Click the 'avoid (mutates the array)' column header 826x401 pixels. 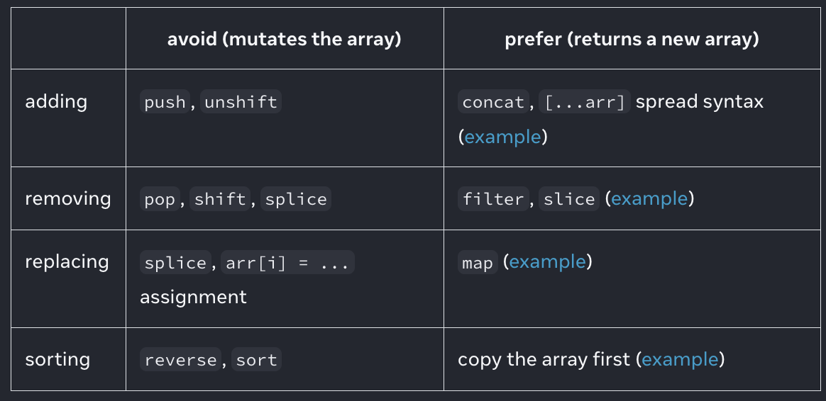pos(285,39)
